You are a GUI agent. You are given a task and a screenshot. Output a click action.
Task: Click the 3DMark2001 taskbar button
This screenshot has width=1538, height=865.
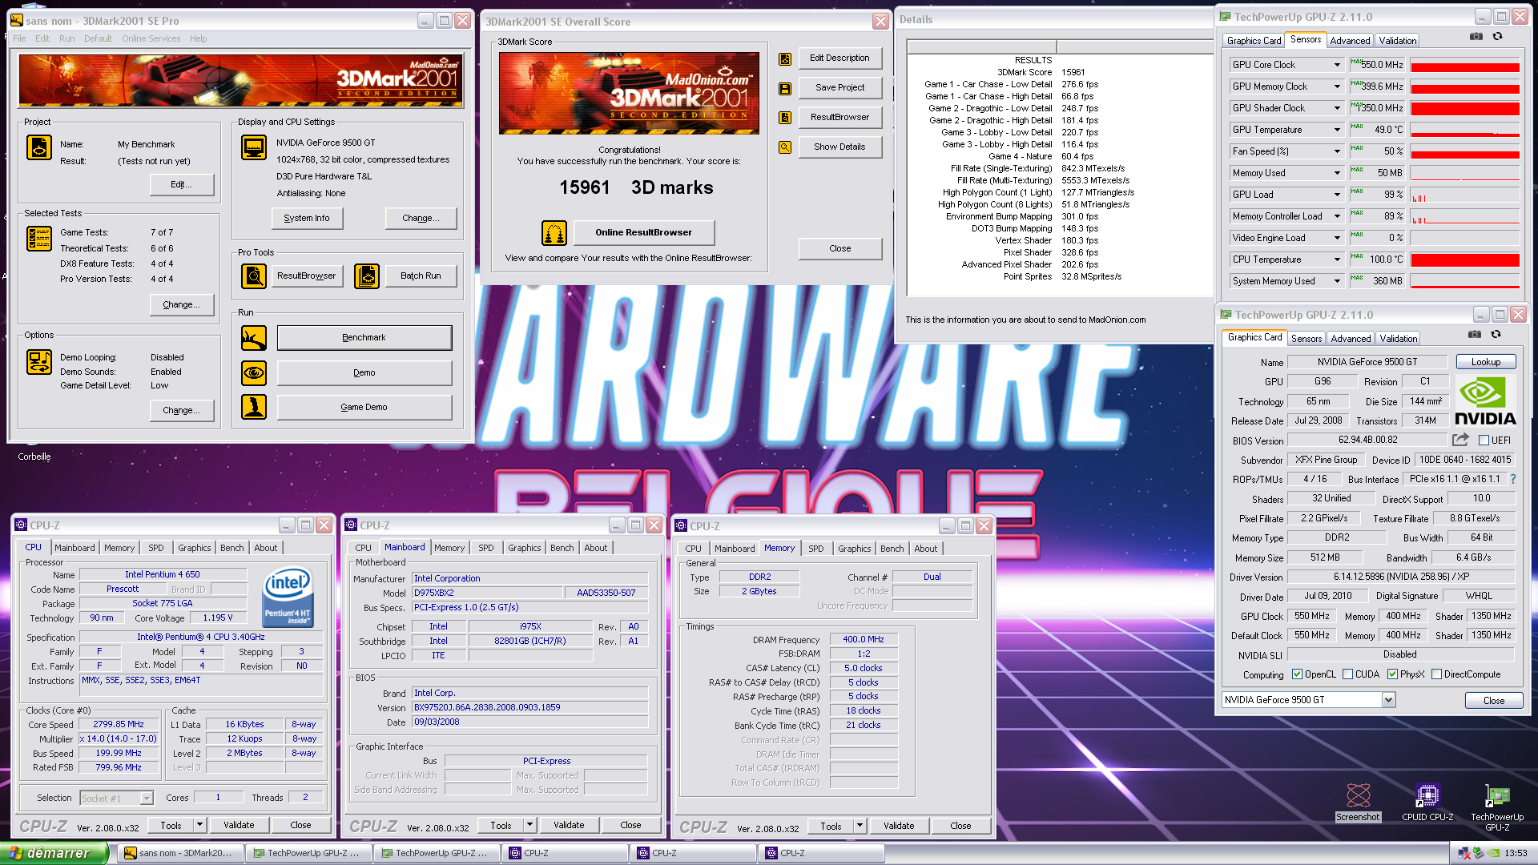pyautogui.click(x=181, y=853)
